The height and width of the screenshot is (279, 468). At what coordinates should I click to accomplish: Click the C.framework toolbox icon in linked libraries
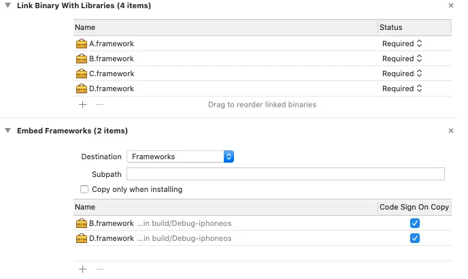click(82, 73)
